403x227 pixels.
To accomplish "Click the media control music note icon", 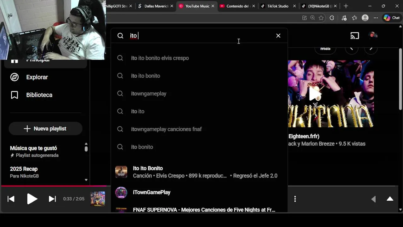I will (x=344, y=18).
